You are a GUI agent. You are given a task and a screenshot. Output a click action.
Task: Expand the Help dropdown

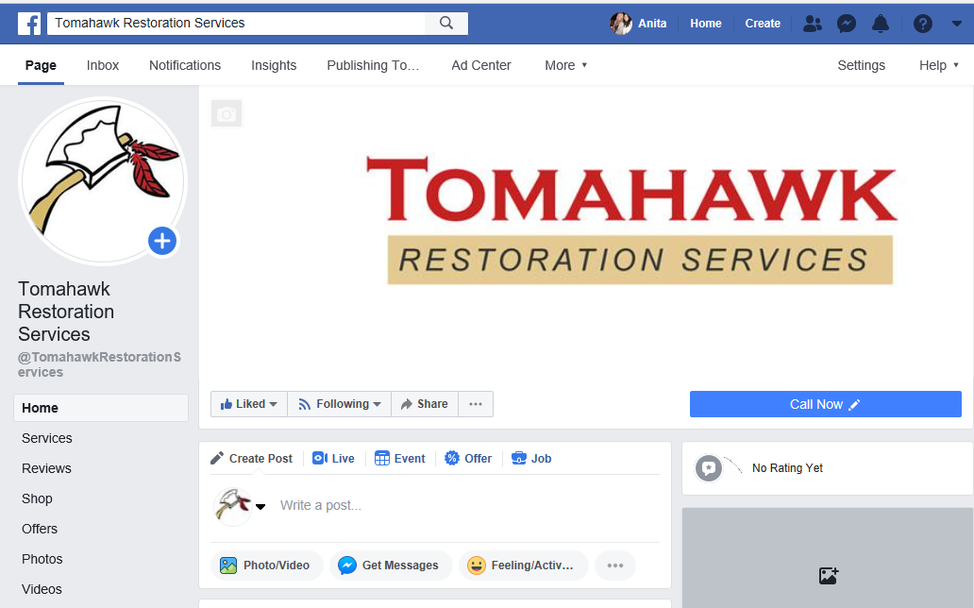(938, 65)
